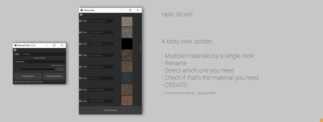This screenshot has height=122, width=323.
Task: Open hamburger menu in Redshift SMC window
Action: (x=15, y=50)
